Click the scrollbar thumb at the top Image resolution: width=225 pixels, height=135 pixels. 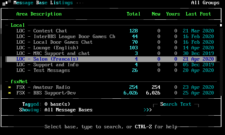[x=221, y=25]
